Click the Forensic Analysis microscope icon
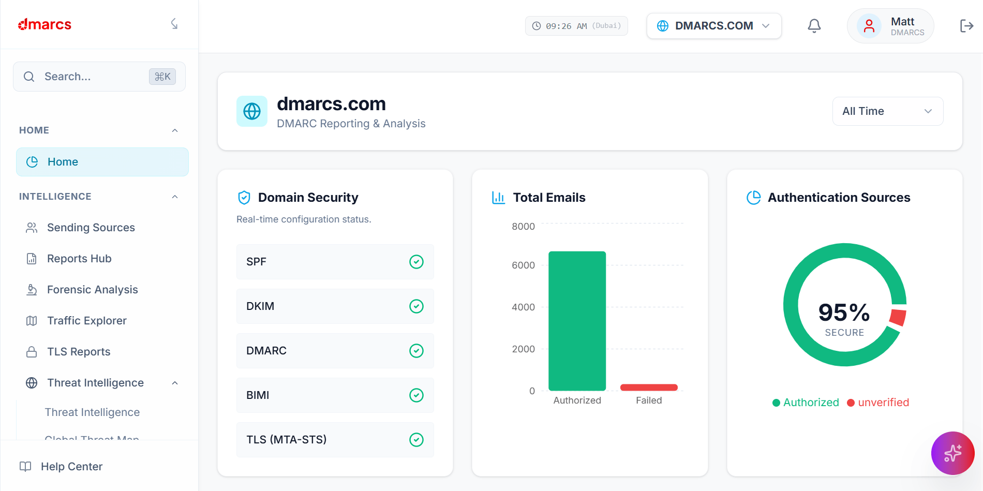Screen dimensions: 983x491 click(32, 289)
